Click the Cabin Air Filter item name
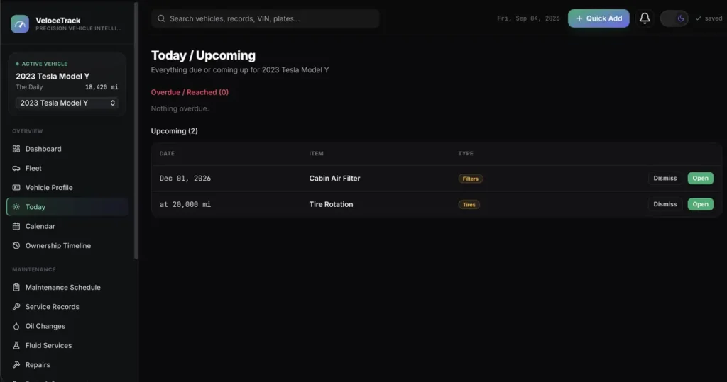 [x=335, y=179]
